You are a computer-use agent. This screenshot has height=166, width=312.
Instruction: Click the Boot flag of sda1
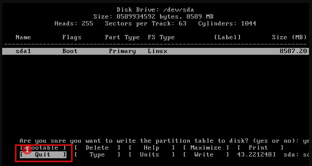pos(69,51)
